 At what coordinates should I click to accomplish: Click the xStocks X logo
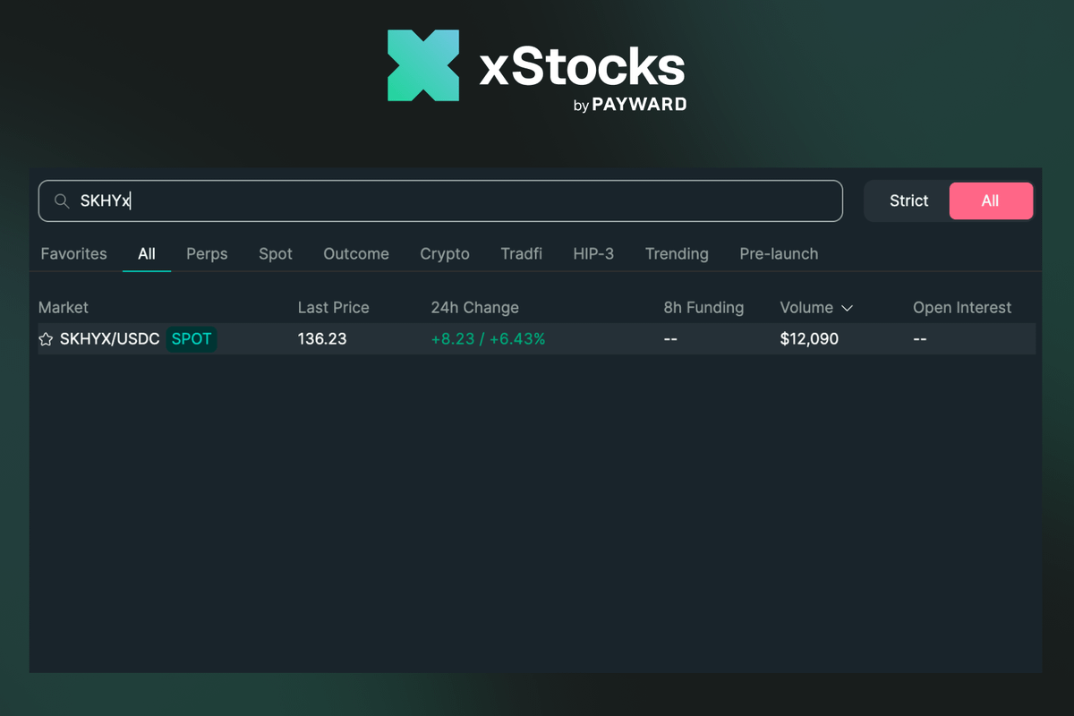tap(423, 65)
